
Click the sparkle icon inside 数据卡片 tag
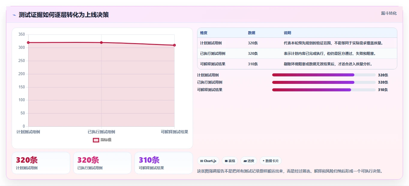point(263,161)
